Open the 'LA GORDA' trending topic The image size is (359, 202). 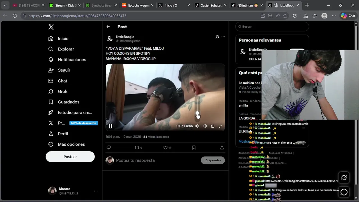click(247, 118)
